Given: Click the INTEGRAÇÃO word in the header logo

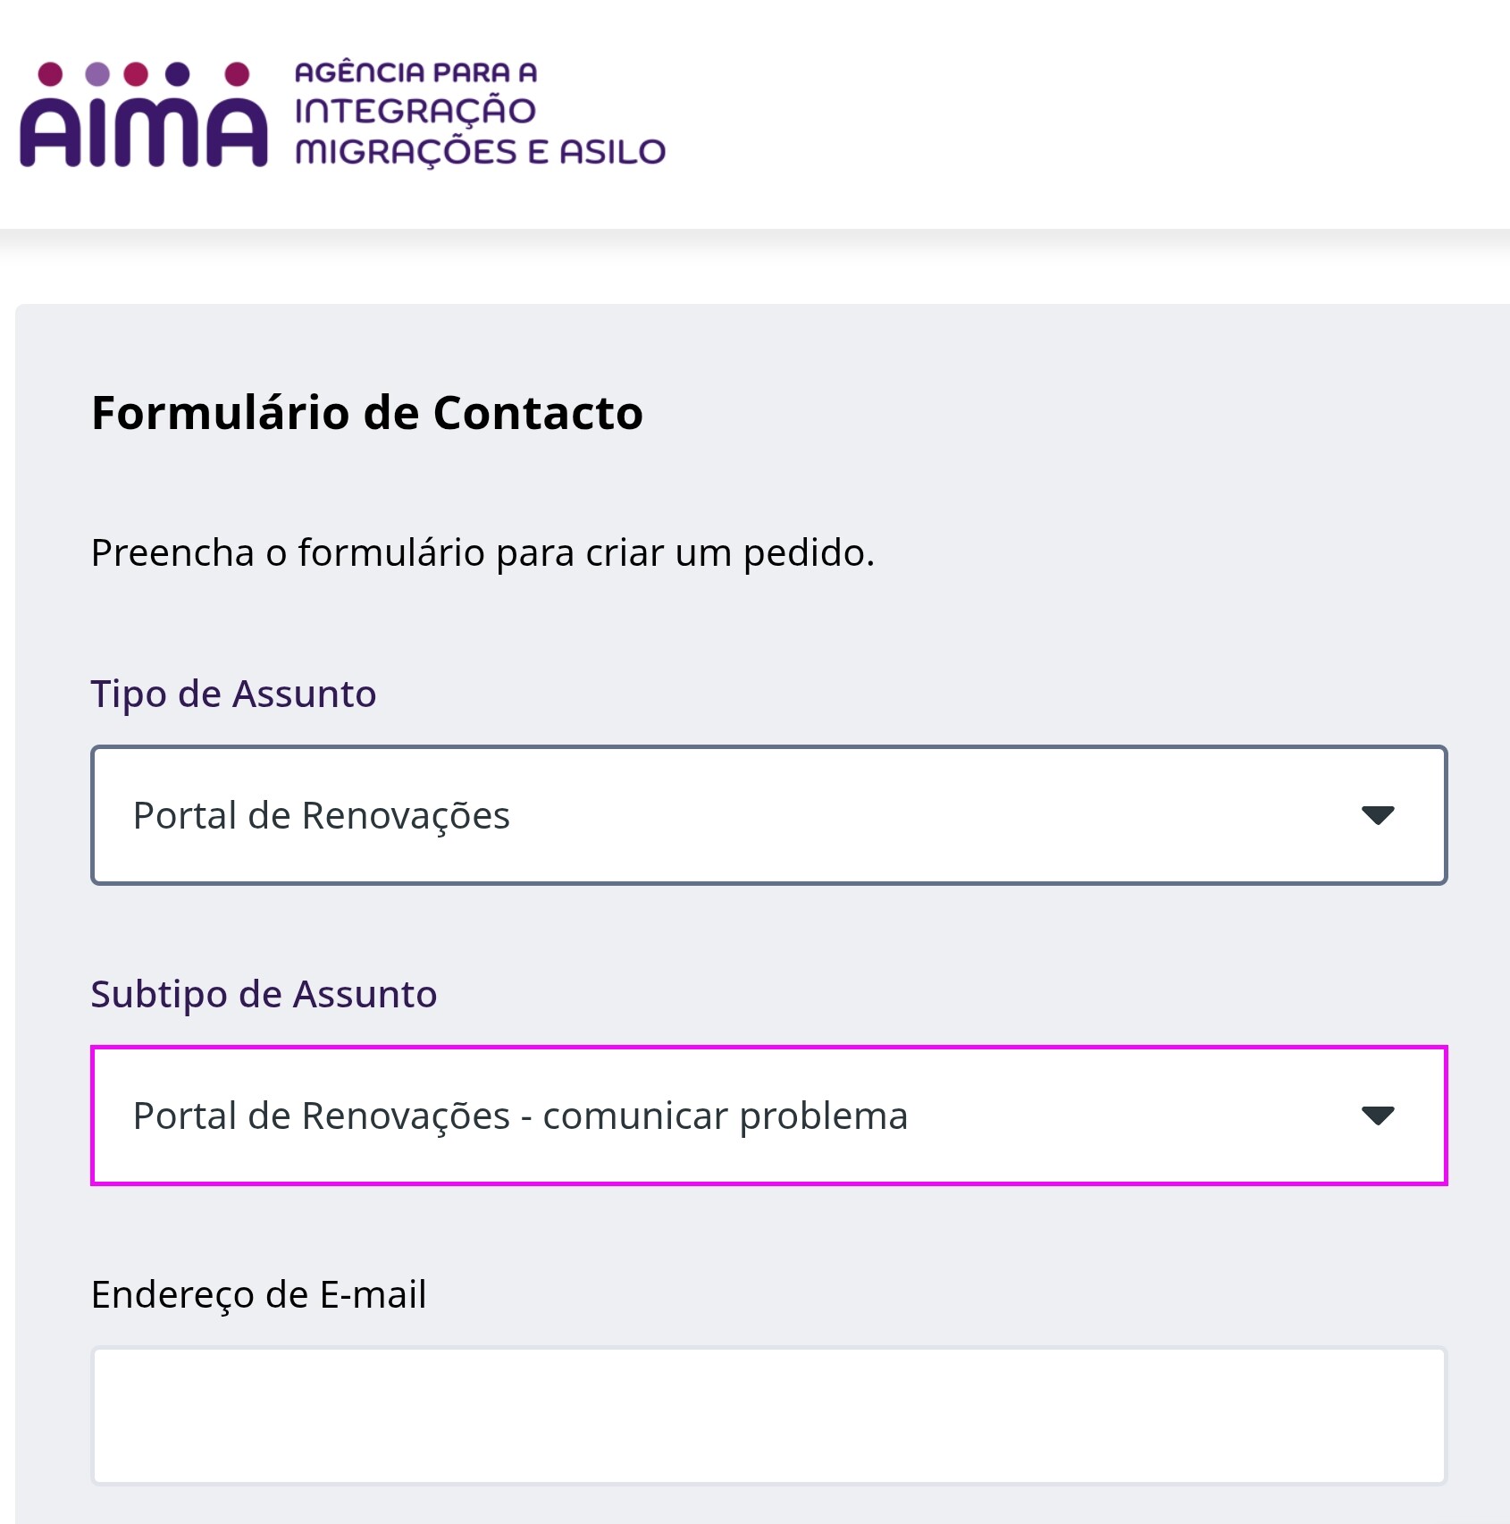Looking at the screenshot, I should coord(415,111).
